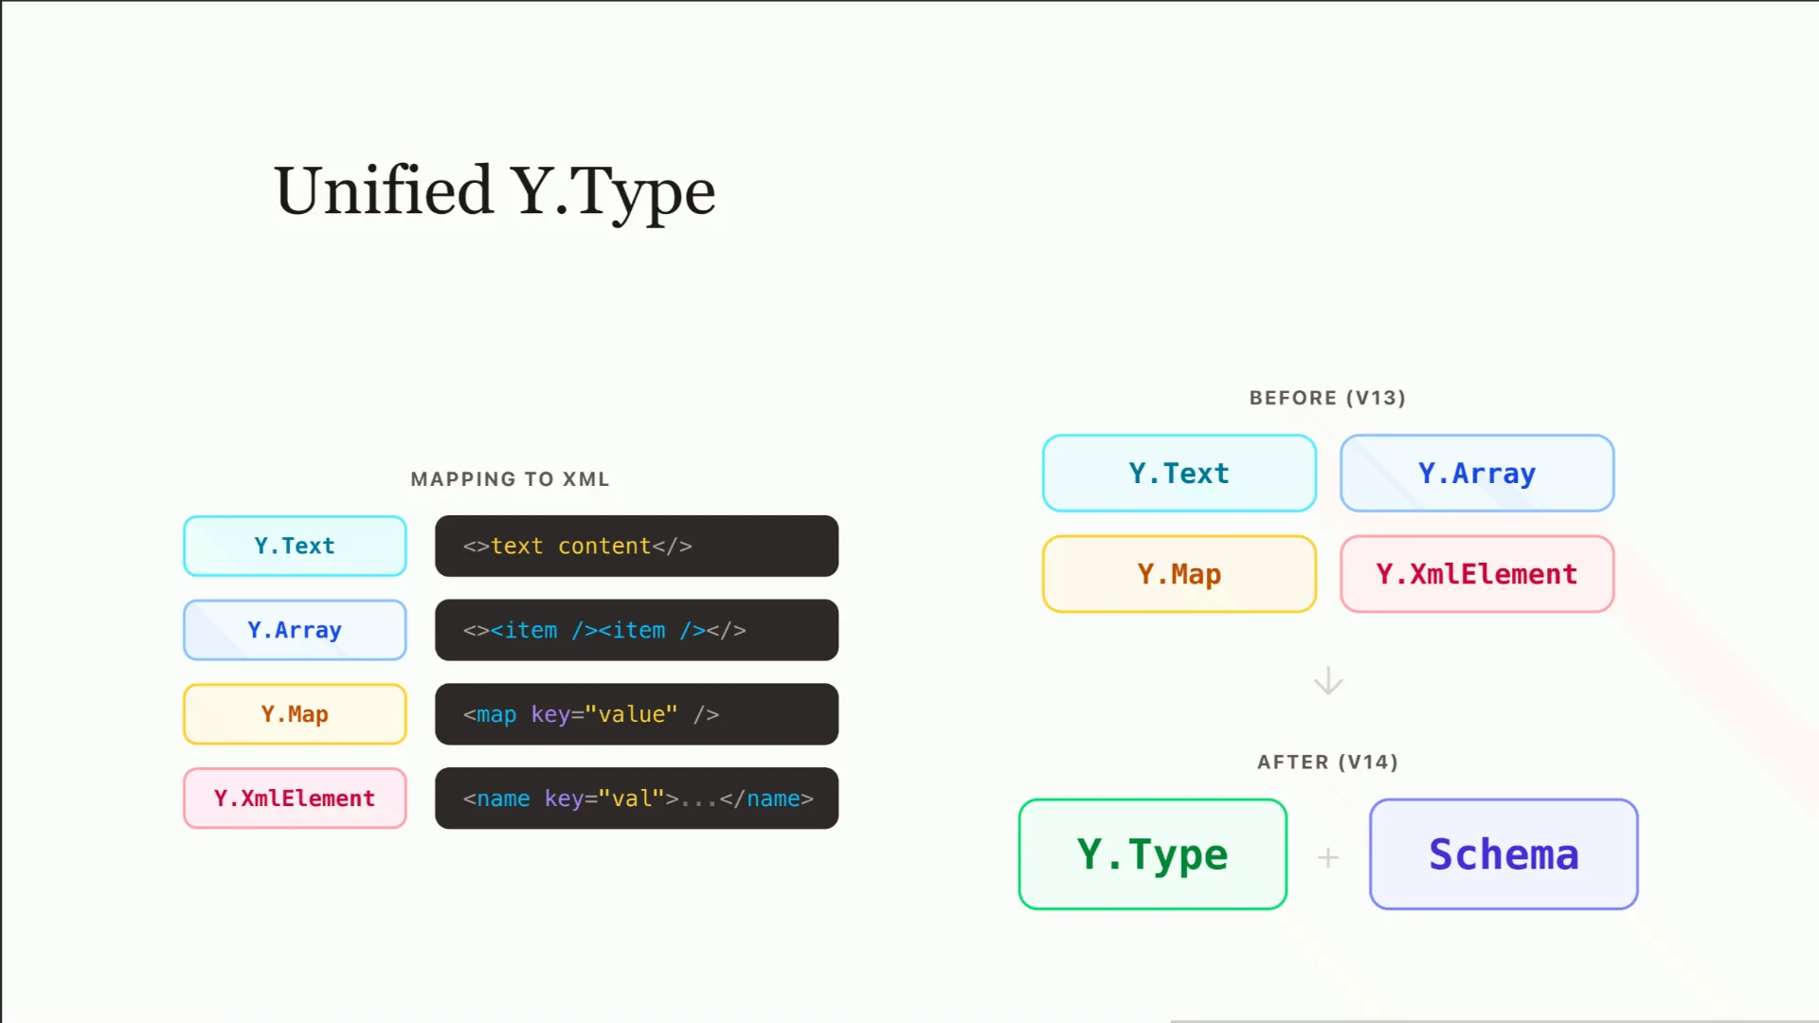The height and width of the screenshot is (1023, 1819).
Task: Click the green Y.Type box
Action: click(x=1153, y=854)
